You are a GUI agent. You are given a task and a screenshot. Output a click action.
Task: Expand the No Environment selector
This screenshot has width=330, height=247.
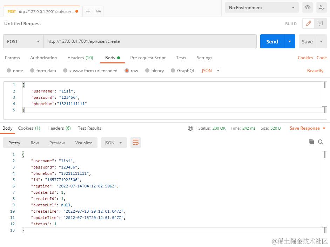point(262,8)
